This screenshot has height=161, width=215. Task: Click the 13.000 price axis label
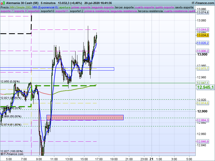tap(202, 54)
